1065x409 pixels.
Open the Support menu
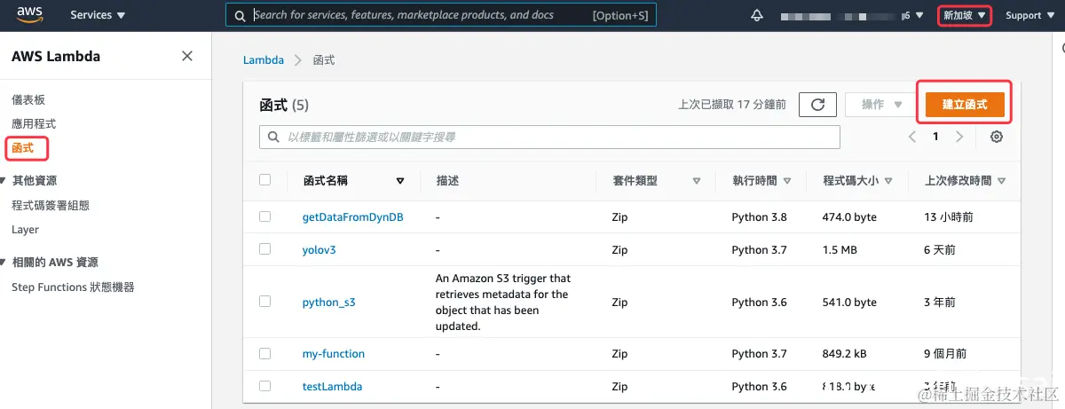click(x=1029, y=15)
